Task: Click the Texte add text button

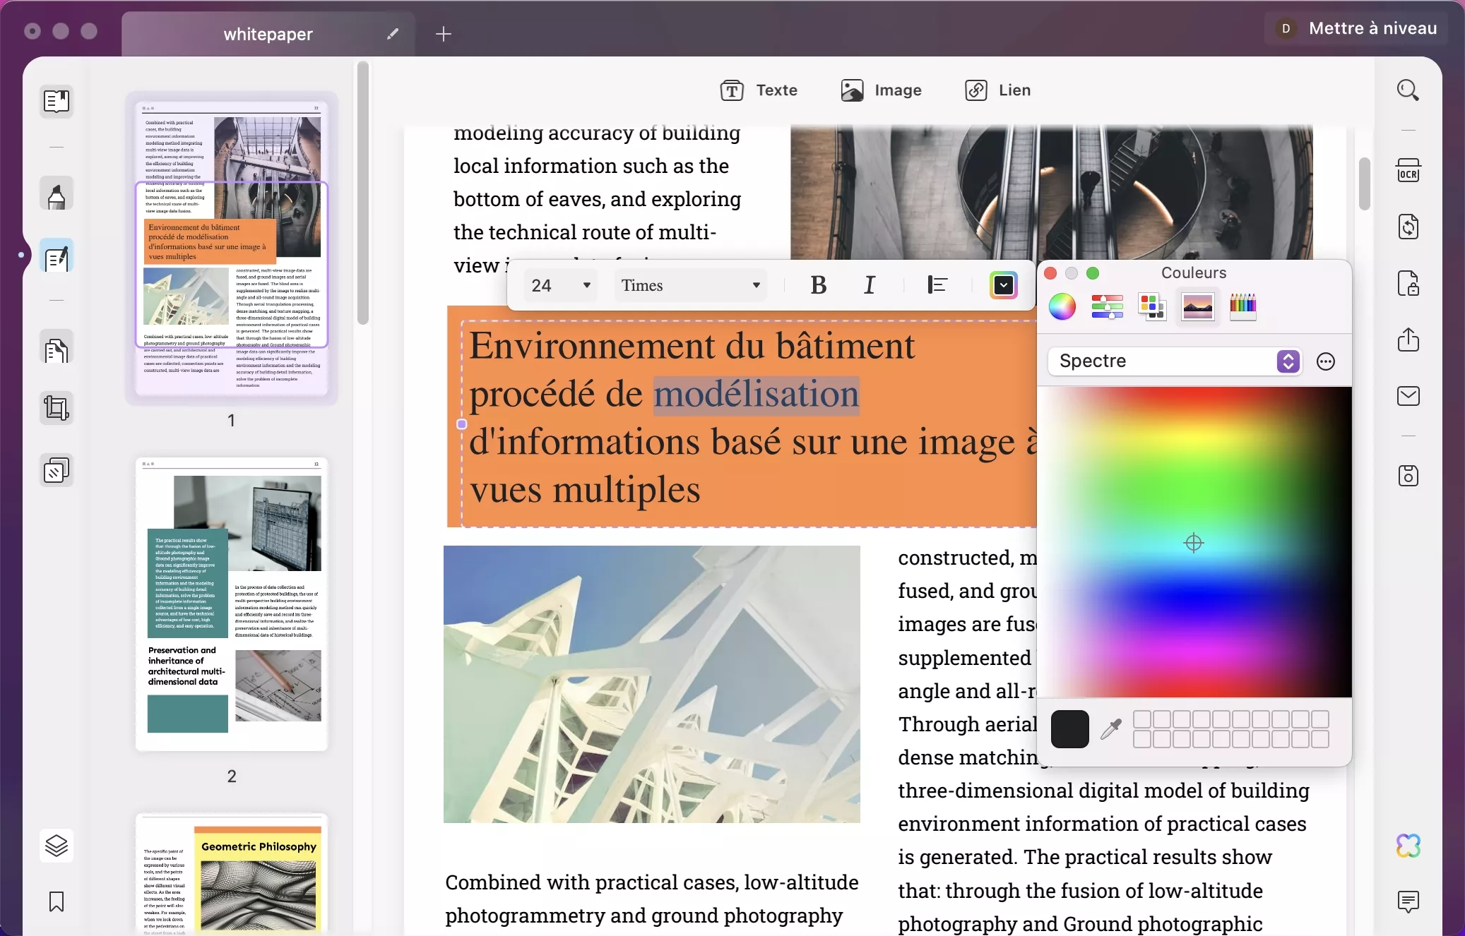Action: [759, 90]
